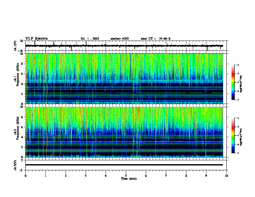255x197 pixels.
Task: Click time axis tick label "6"
Action: pos(146,176)
